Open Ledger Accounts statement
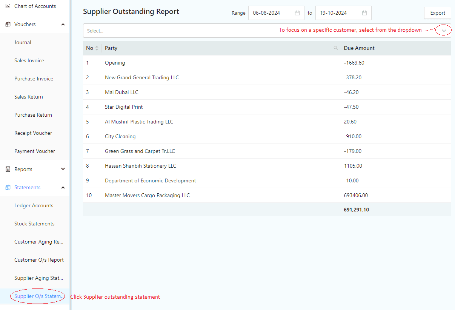 pyautogui.click(x=35, y=205)
